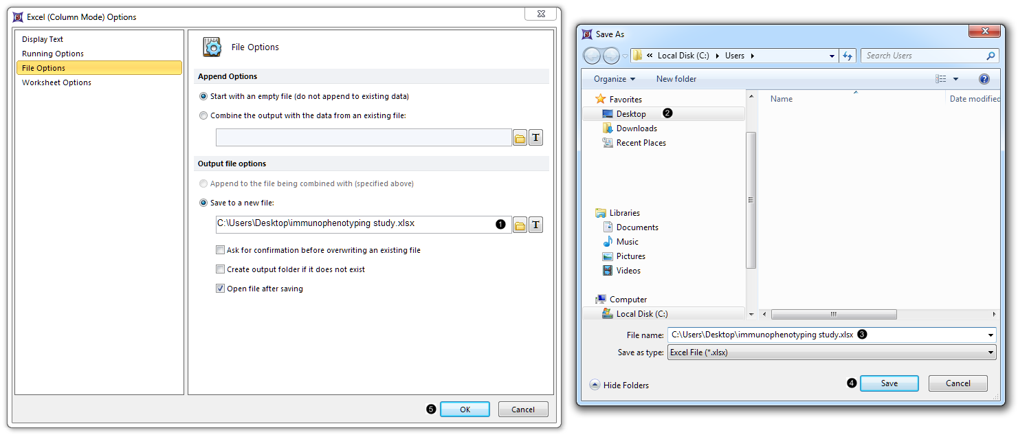
Task: Click the browse folder icon beside the output file path
Action: [520, 225]
